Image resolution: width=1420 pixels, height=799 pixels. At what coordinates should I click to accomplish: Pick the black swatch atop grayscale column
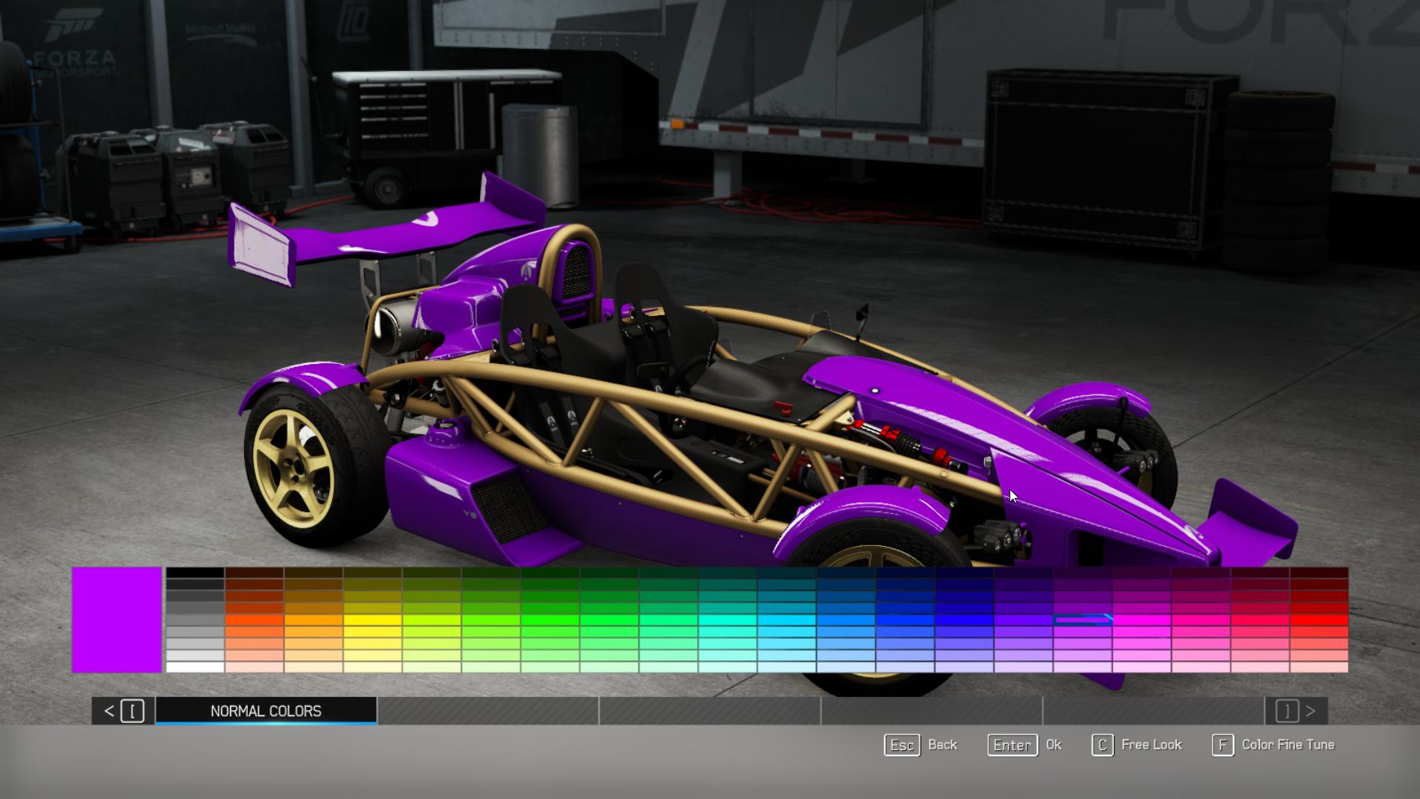pos(195,573)
